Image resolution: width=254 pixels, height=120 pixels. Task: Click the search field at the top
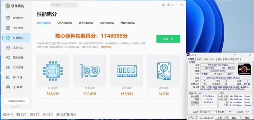point(64,5)
